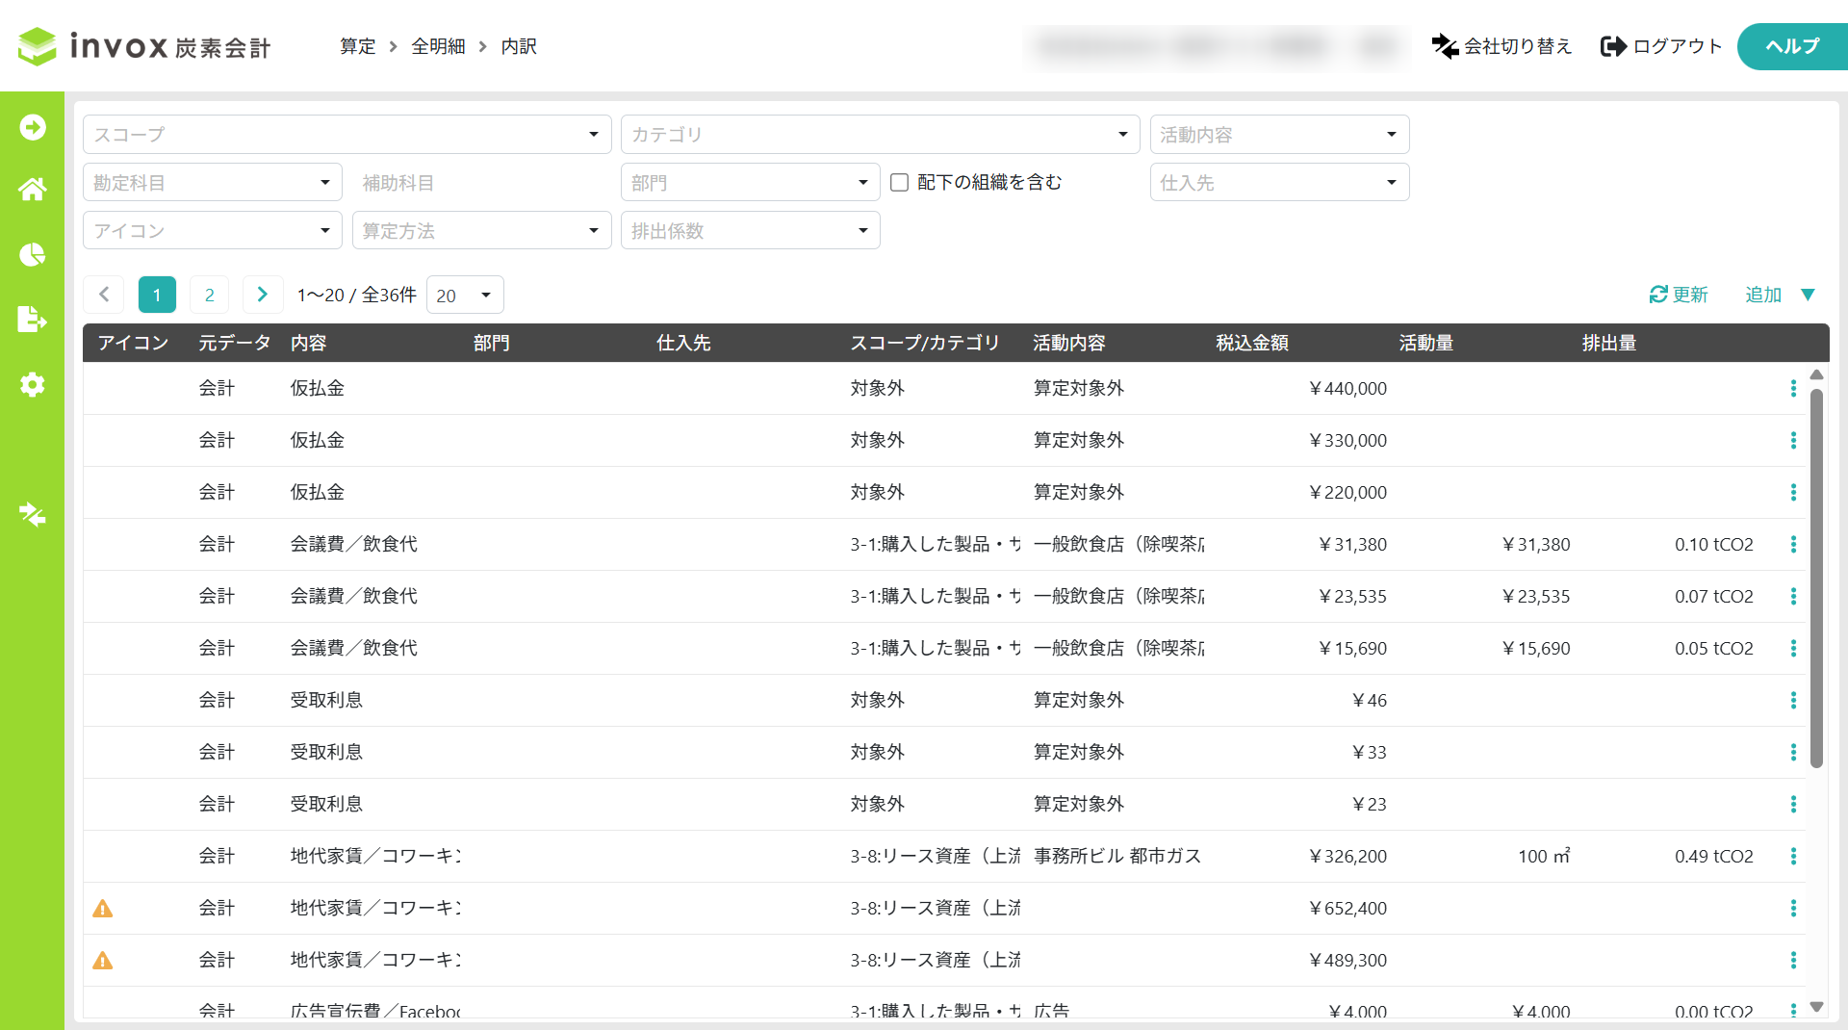1848x1030 pixels.
Task: Expand the スコープ dropdown
Action: 347,134
